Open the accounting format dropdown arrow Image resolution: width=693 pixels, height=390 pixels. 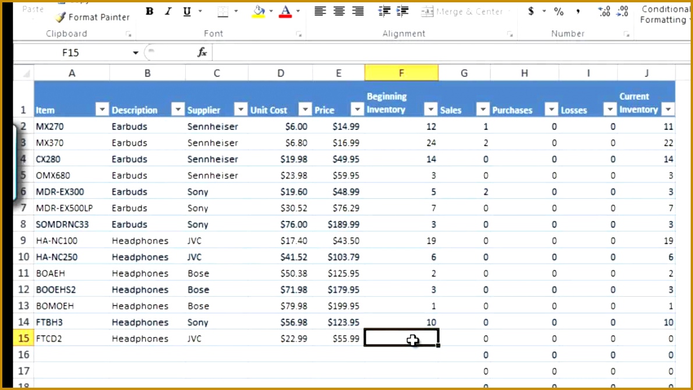tap(544, 12)
